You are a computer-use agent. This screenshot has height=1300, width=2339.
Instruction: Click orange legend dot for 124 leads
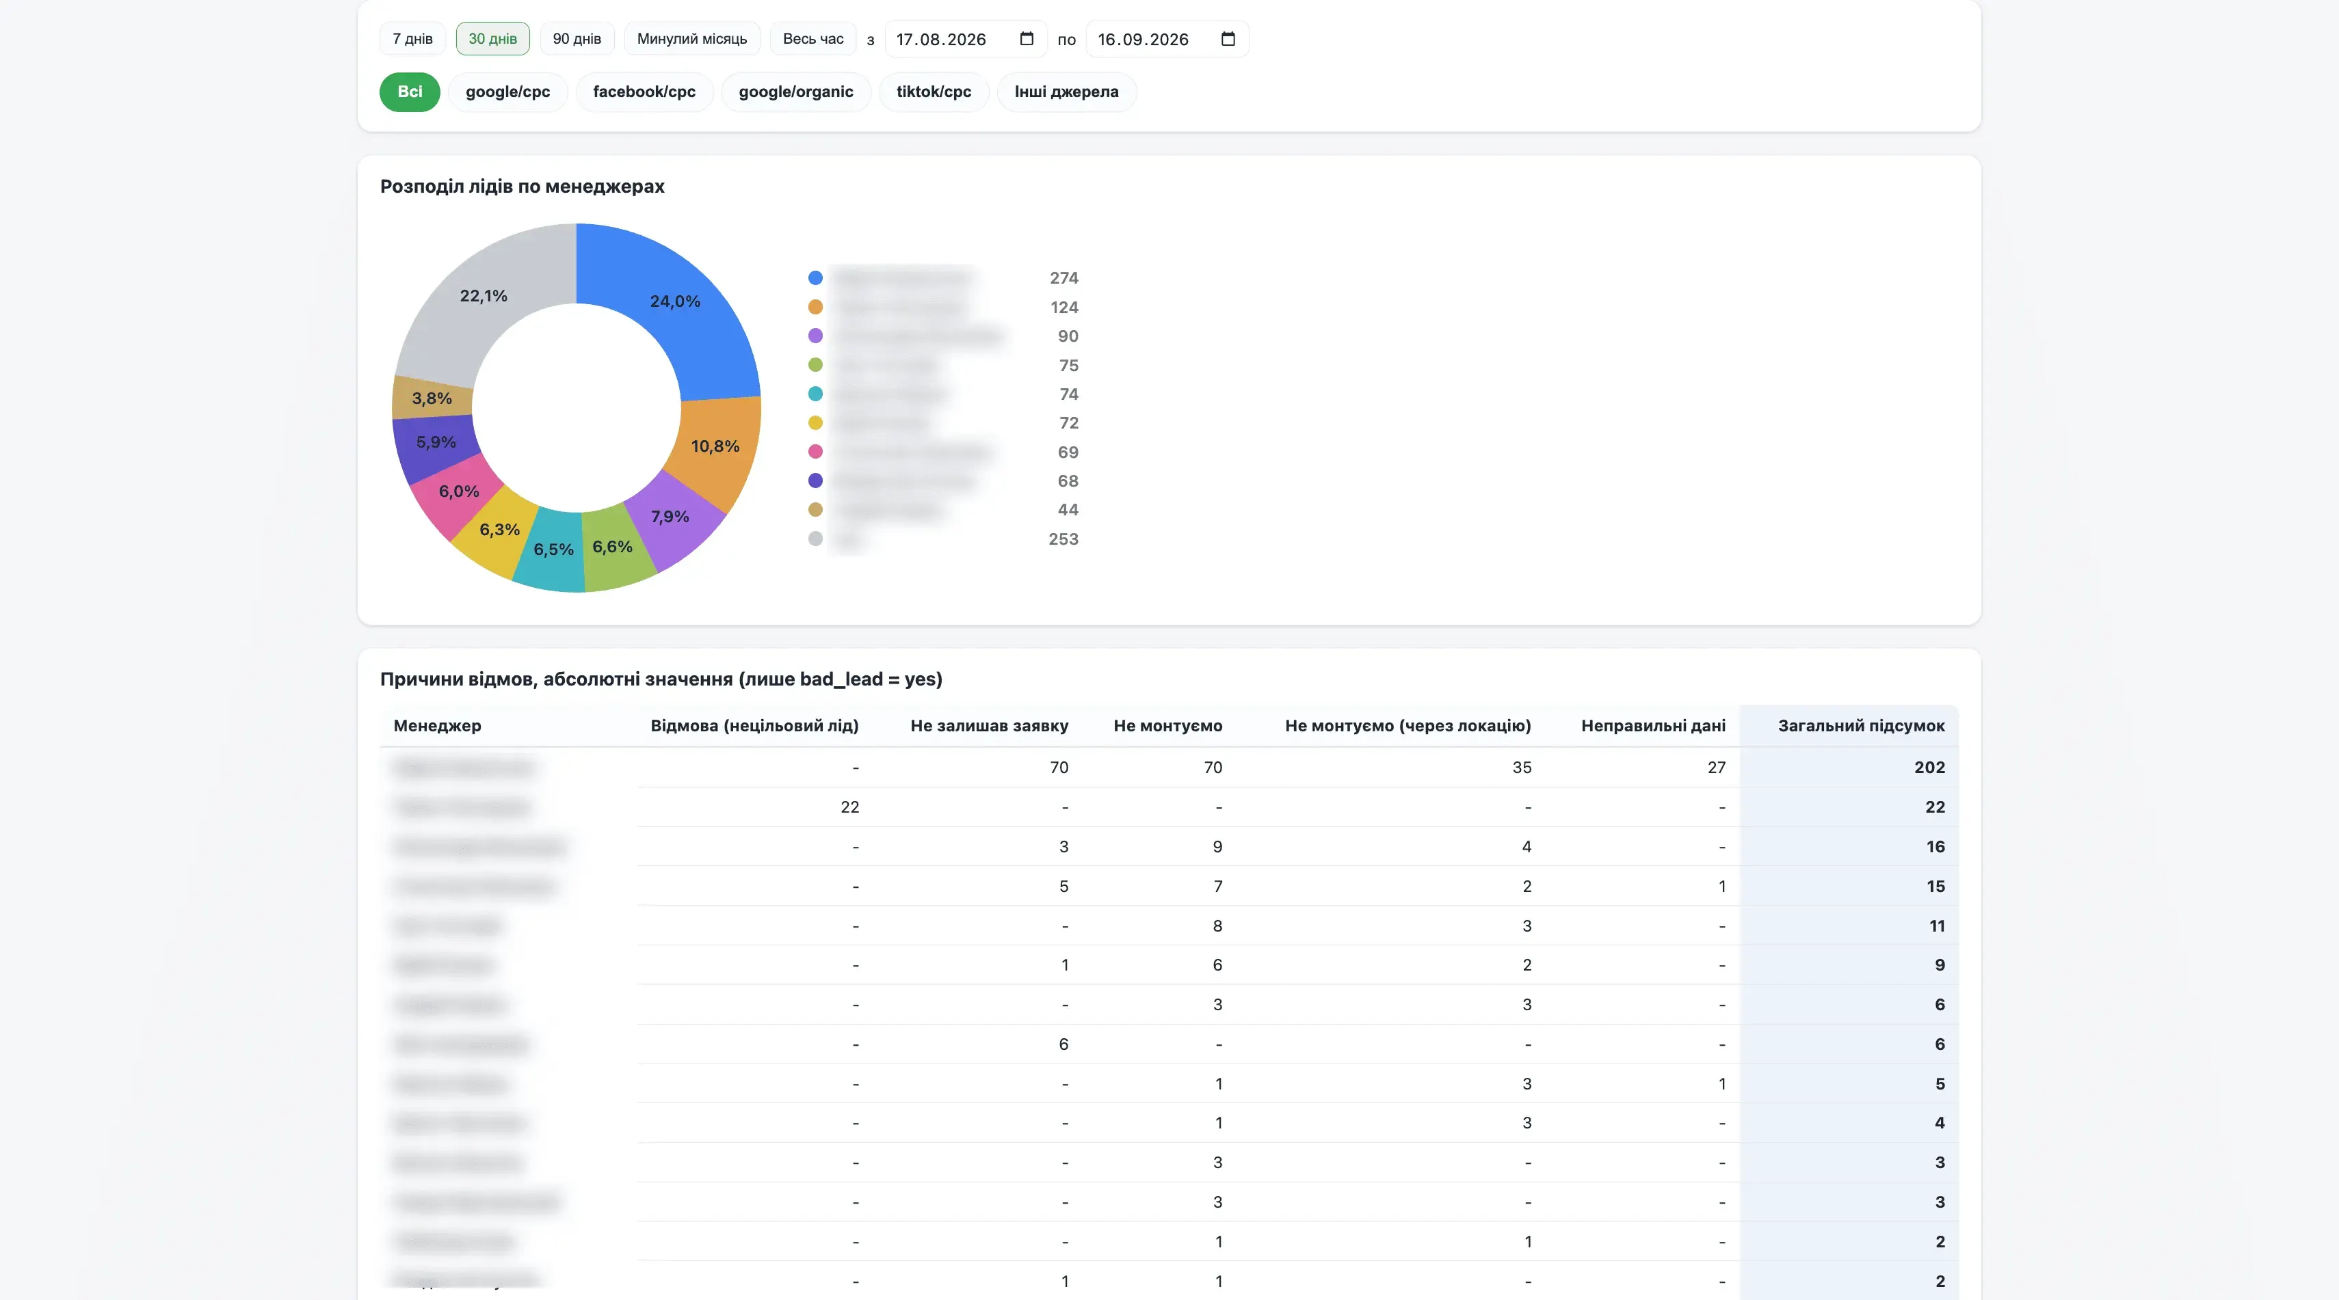pyautogui.click(x=815, y=307)
